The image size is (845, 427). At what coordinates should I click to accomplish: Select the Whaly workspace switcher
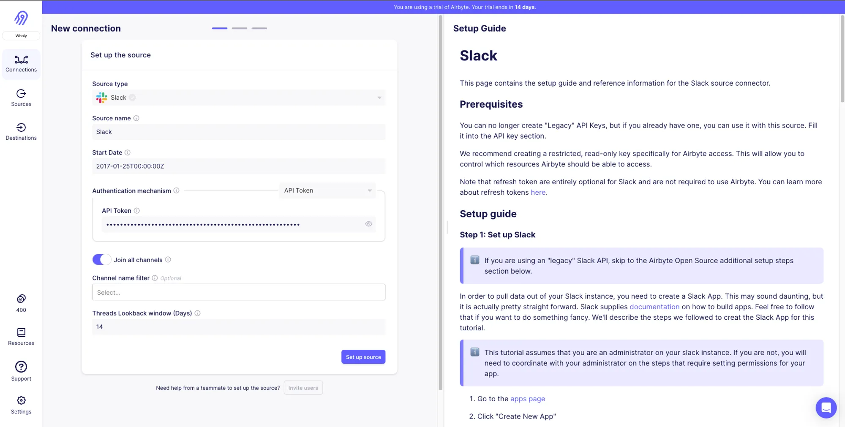click(x=21, y=35)
